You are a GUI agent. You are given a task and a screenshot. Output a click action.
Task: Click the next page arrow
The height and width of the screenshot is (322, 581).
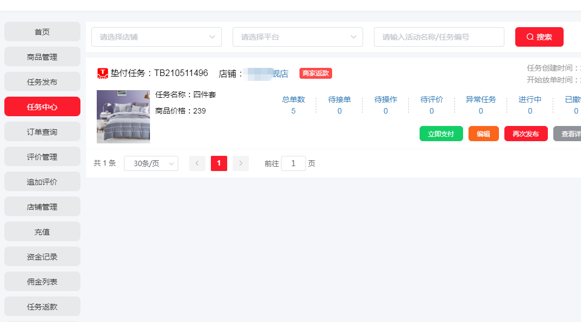[x=240, y=163]
